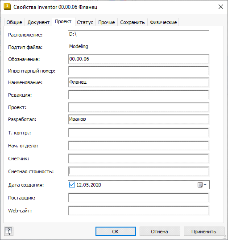The height and width of the screenshot is (240, 228).
Task: Focus the Сметчик input field
Action: 138,159
